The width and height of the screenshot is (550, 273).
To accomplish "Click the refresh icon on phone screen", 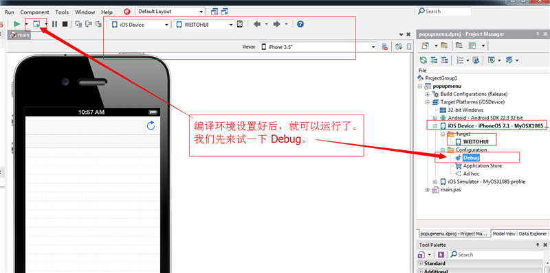I will pos(151,126).
